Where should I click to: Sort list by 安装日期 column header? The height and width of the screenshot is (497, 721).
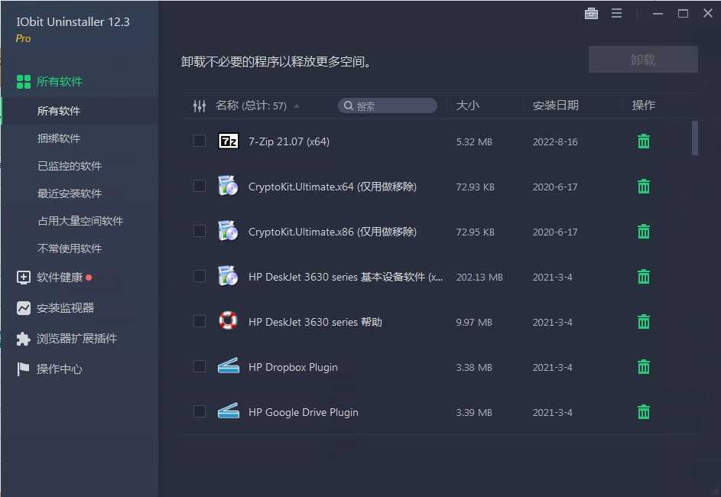555,106
